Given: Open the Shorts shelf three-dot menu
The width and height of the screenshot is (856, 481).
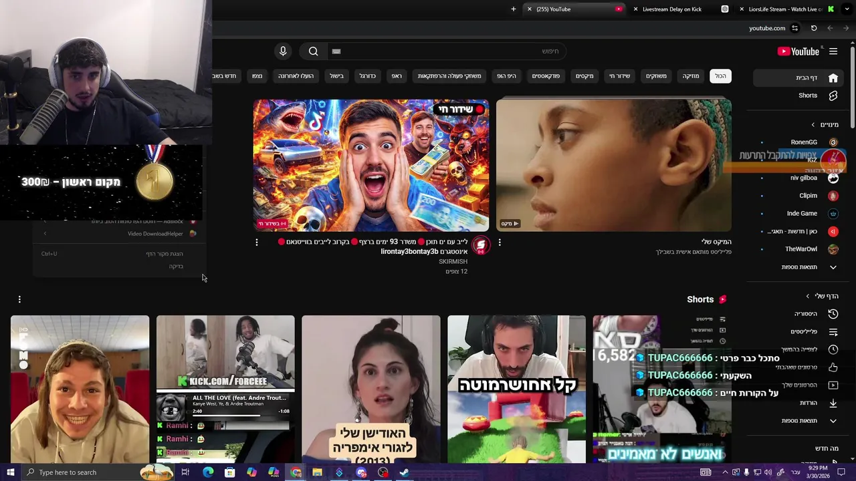Looking at the screenshot, I should click(19, 299).
